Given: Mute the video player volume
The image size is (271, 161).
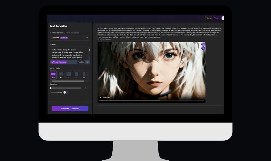Looking at the screenshot, I should pyautogui.click(x=192, y=97).
